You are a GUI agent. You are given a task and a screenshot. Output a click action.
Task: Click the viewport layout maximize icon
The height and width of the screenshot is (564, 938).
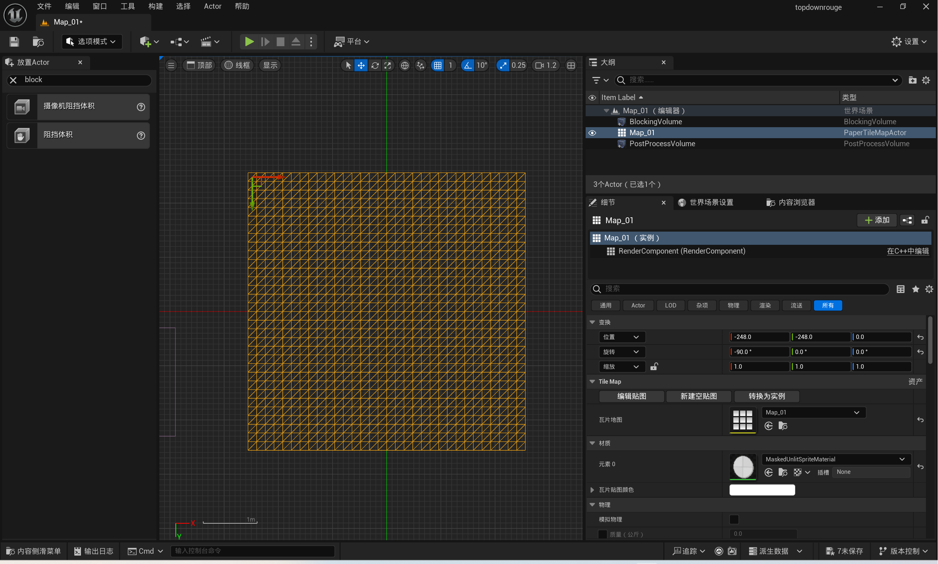coord(571,65)
